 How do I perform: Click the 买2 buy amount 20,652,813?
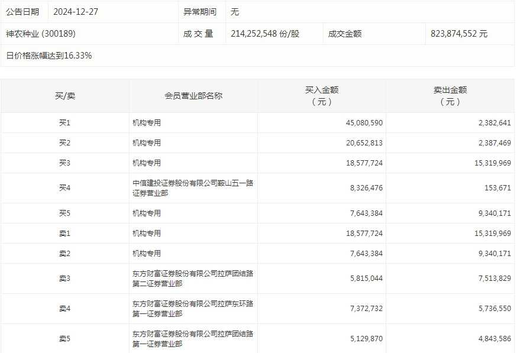tap(364, 143)
